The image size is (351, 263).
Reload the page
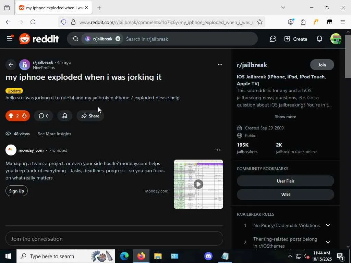click(33, 22)
